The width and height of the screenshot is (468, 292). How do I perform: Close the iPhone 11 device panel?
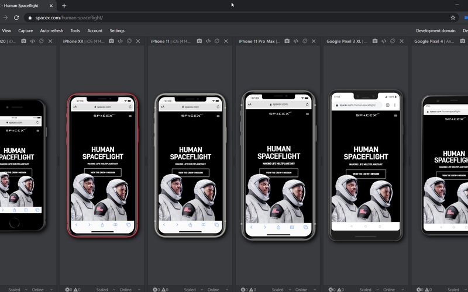(226, 41)
